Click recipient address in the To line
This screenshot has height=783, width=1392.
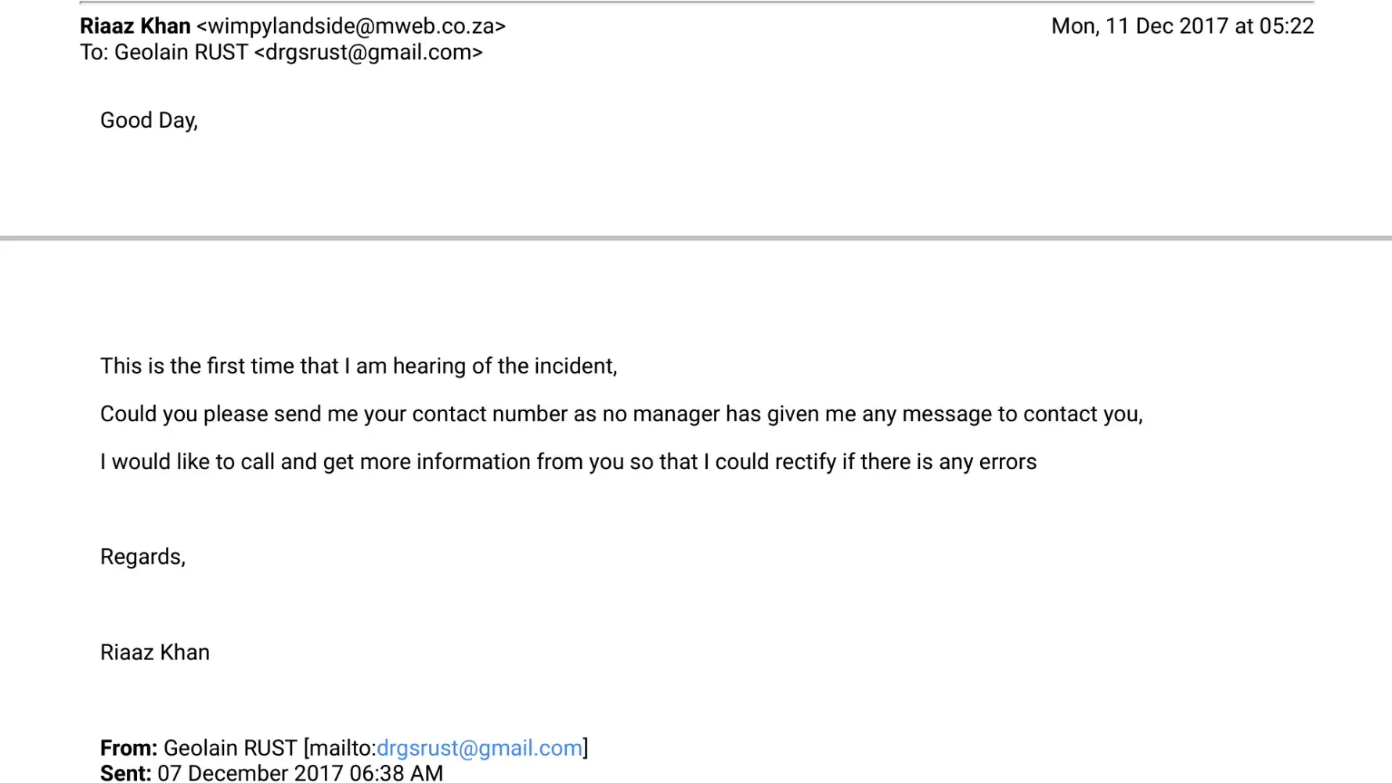pyautogui.click(x=369, y=52)
